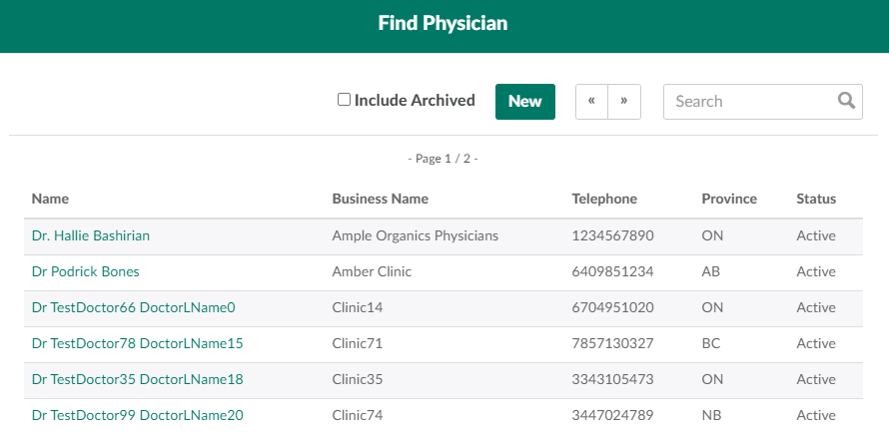
Task: Enable the Include Archived checkbox
Action: pos(344,100)
